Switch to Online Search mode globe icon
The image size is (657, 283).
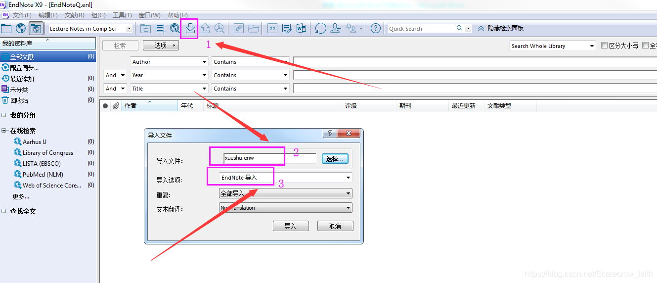point(21,28)
